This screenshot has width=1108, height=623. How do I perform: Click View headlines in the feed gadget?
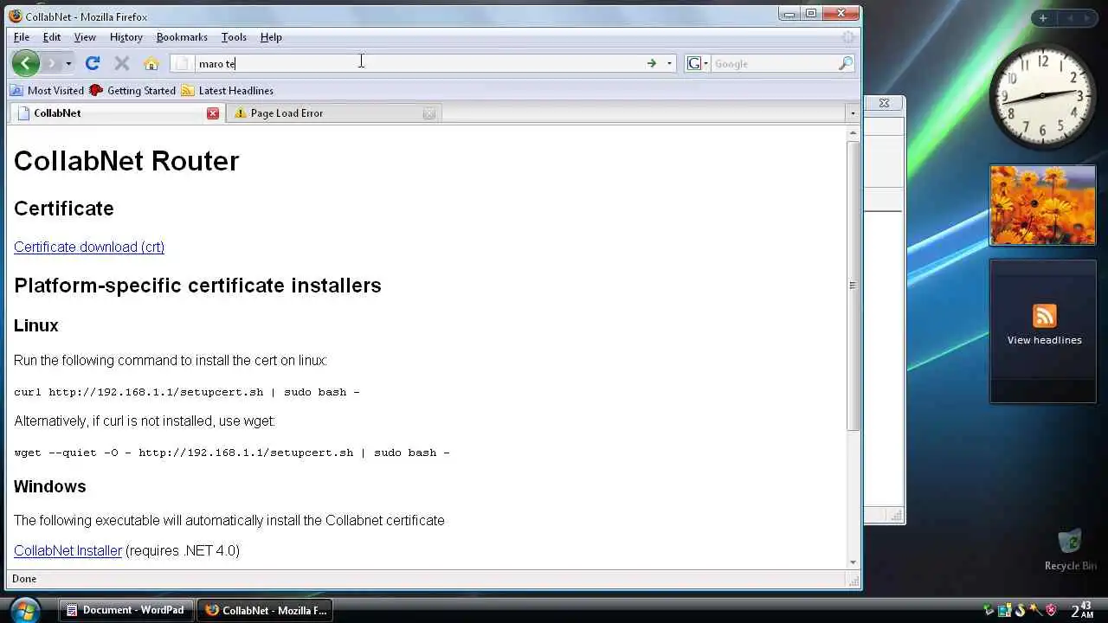(x=1044, y=340)
